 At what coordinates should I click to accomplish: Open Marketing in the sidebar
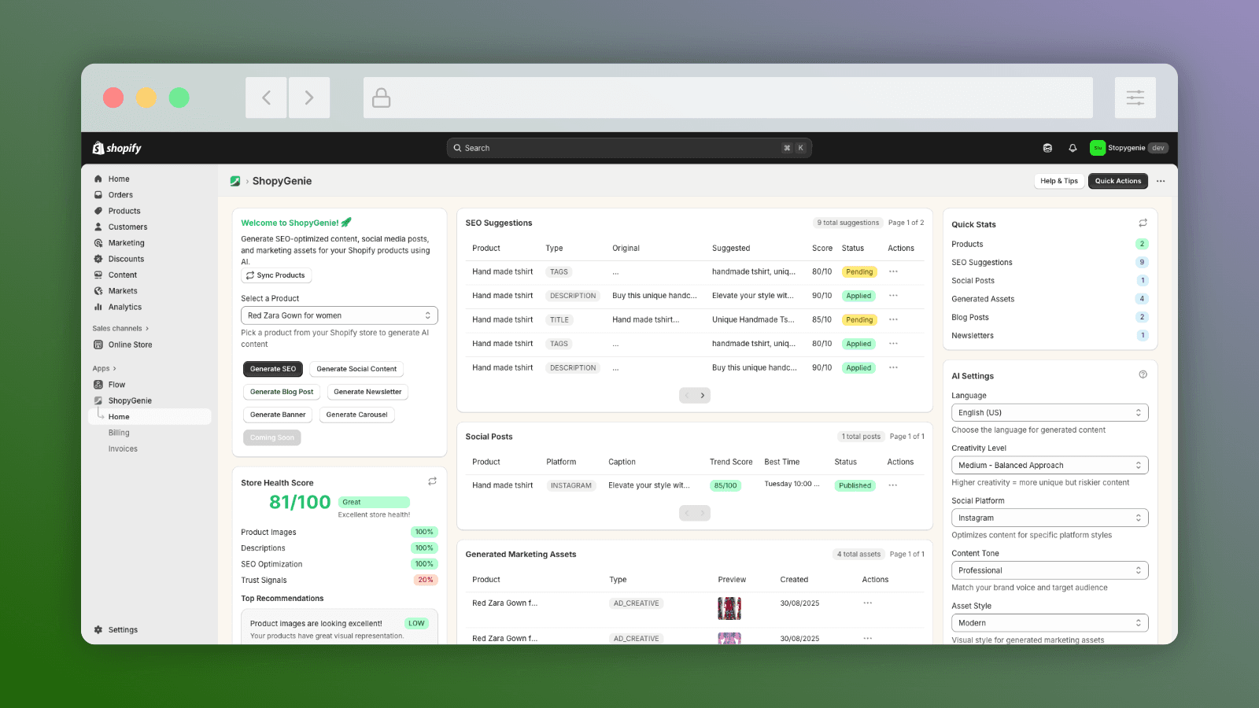(x=126, y=243)
